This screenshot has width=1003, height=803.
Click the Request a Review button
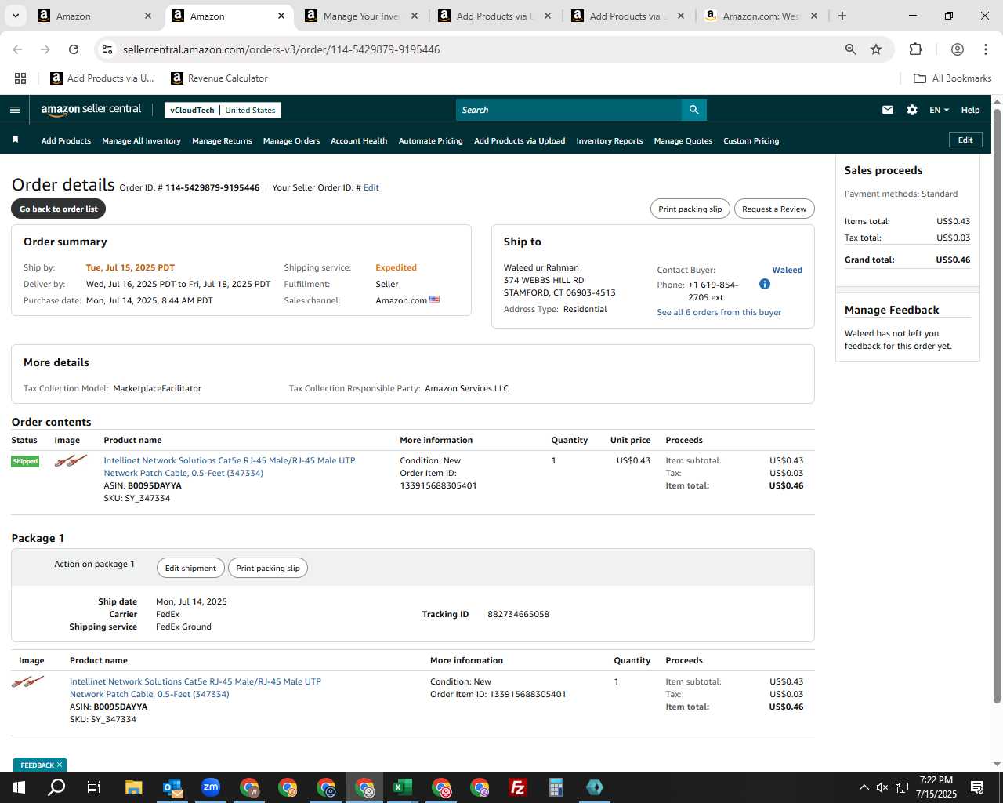click(774, 209)
